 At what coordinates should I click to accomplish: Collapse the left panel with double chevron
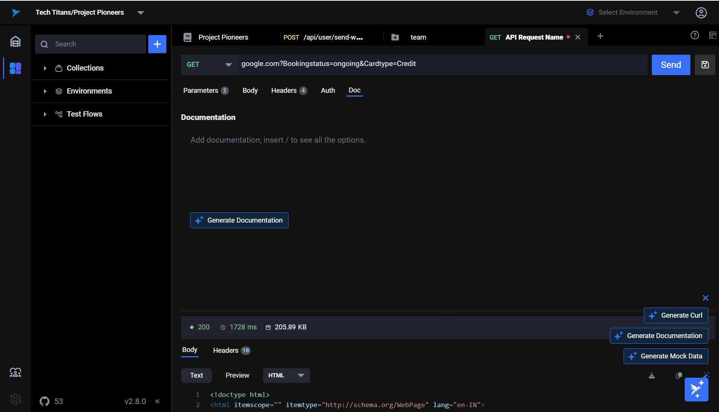[157, 401]
